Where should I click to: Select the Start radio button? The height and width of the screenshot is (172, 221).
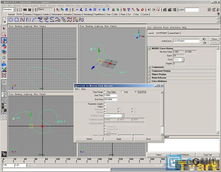122,92
